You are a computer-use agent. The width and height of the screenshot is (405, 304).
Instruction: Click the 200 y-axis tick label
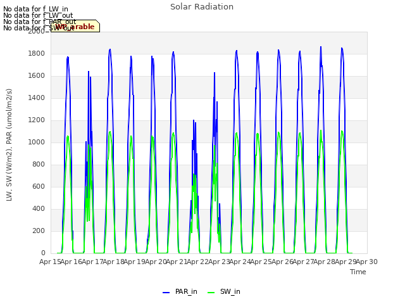pos(39,231)
